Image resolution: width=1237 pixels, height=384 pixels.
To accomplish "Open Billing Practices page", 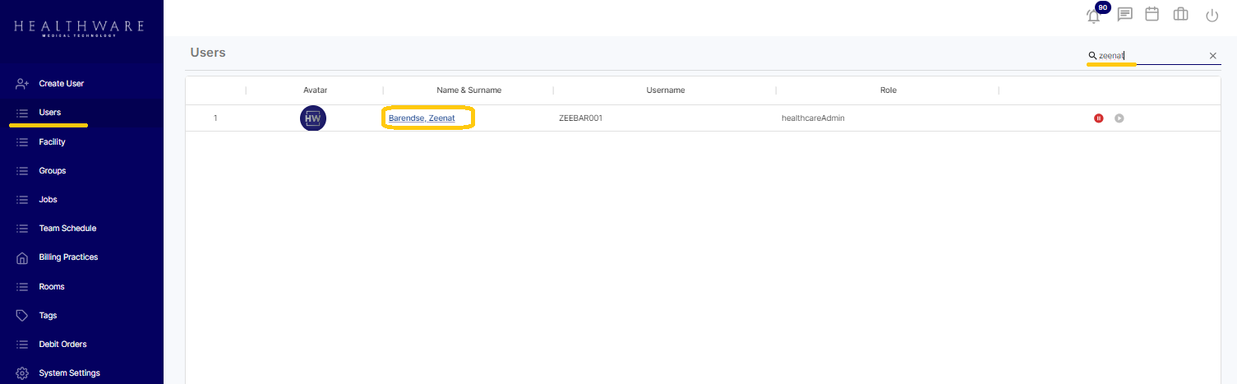I will point(68,257).
